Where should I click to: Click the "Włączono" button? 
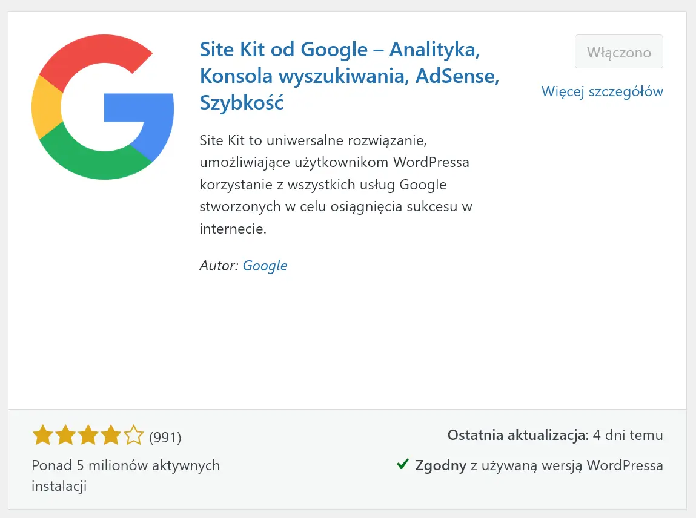618,51
